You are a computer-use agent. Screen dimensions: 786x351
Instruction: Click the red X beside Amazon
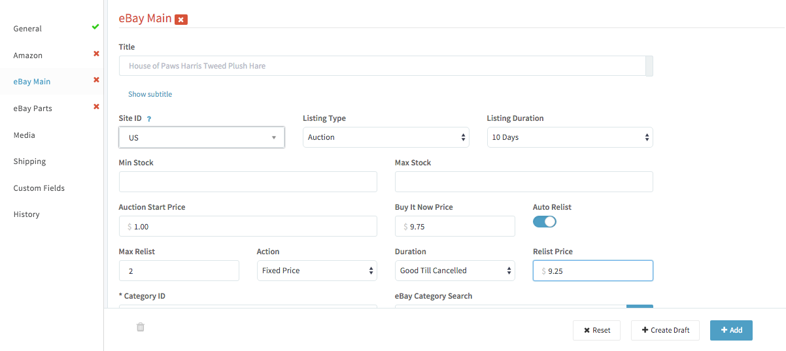pyautogui.click(x=96, y=54)
